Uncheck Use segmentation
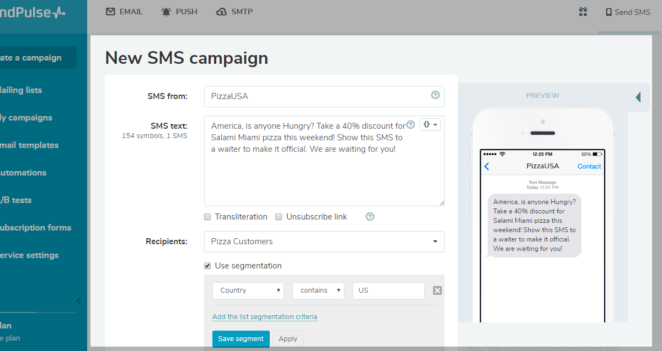Image resolution: width=662 pixels, height=351 pixels. (207, 265)
